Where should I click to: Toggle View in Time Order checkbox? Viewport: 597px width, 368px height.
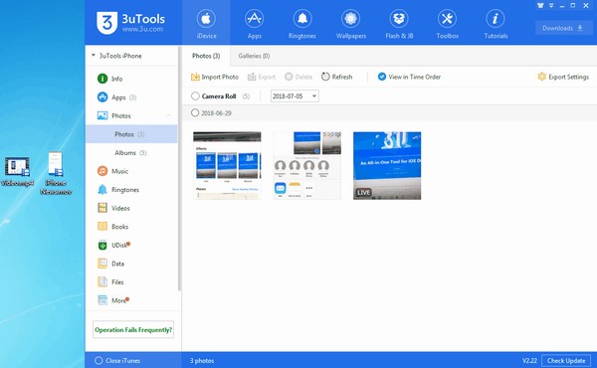[382, 77]
